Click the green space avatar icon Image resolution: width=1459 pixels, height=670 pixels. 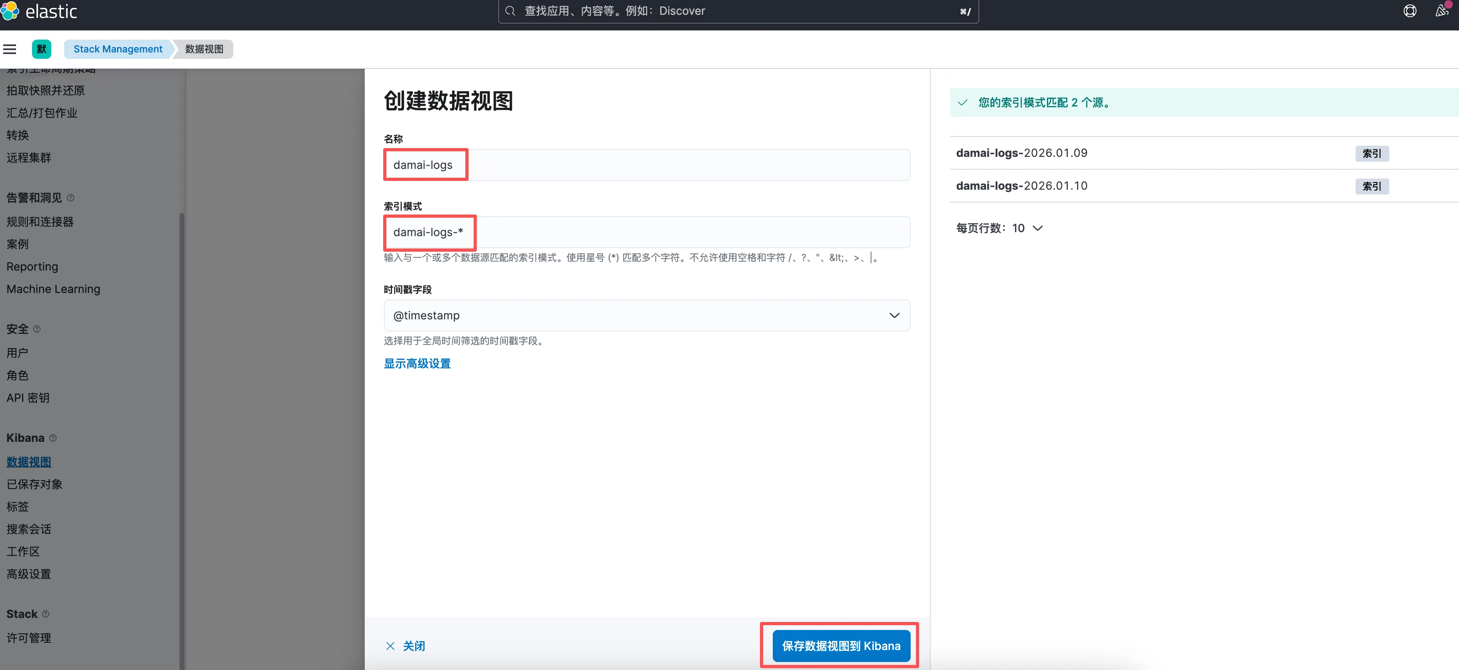click(41, 49)
